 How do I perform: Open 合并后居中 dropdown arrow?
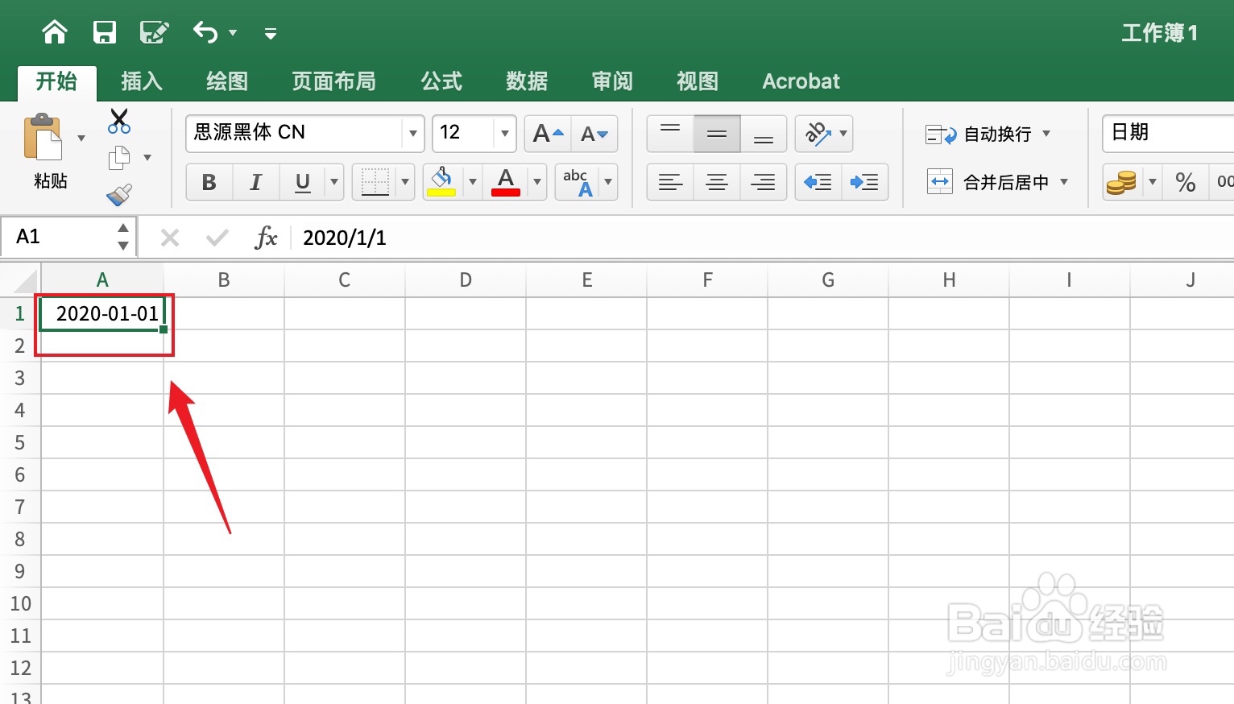coord(1064,182)
